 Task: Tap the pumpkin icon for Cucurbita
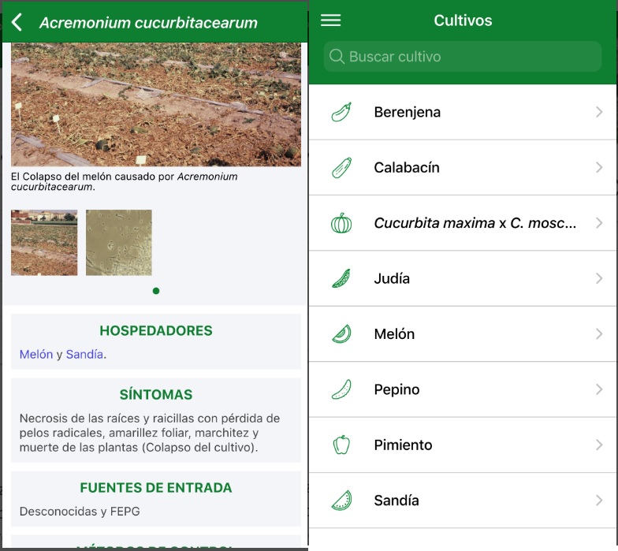[341, 223]
